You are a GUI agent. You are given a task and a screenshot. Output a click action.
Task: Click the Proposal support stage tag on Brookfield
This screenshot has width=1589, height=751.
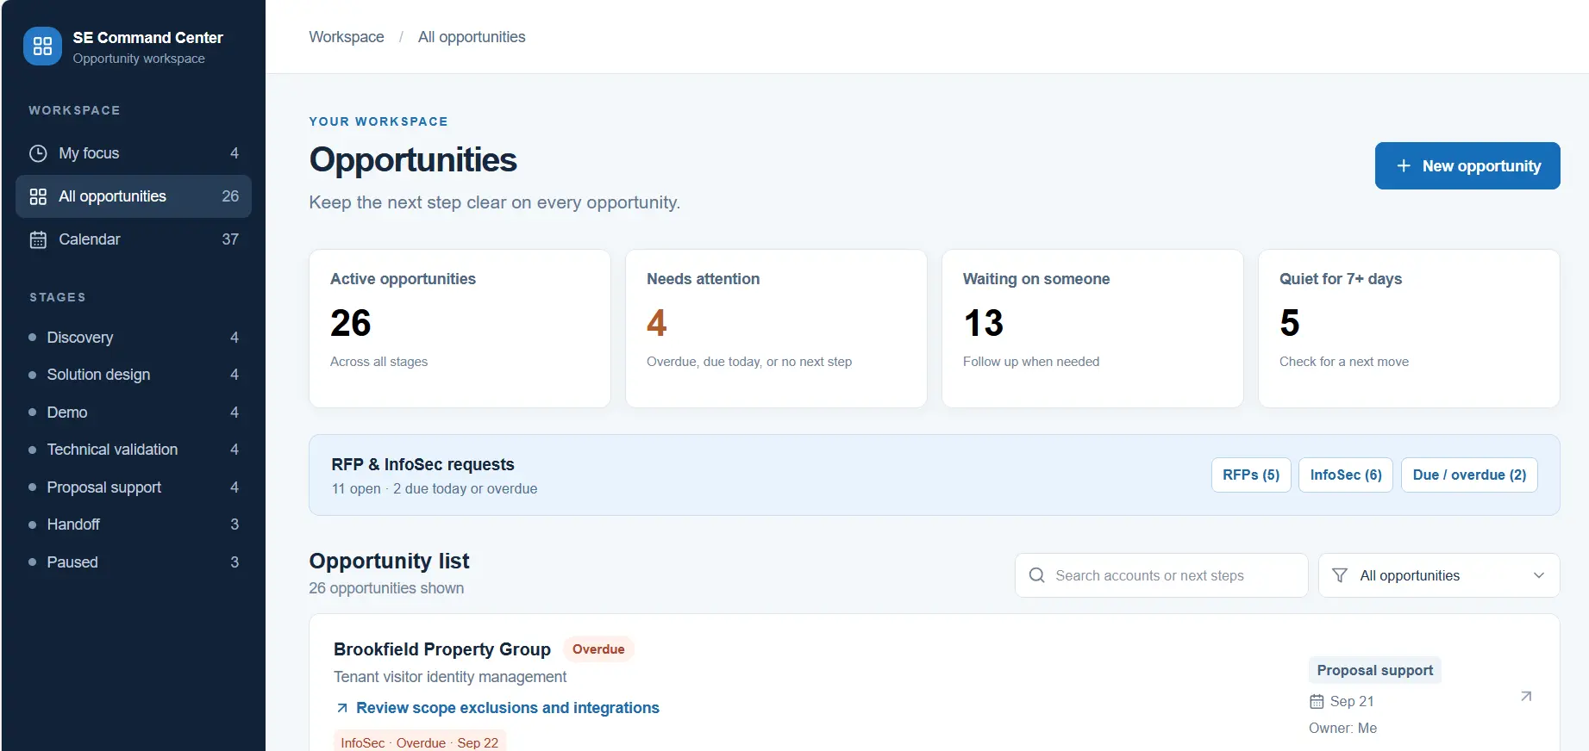1375,670
